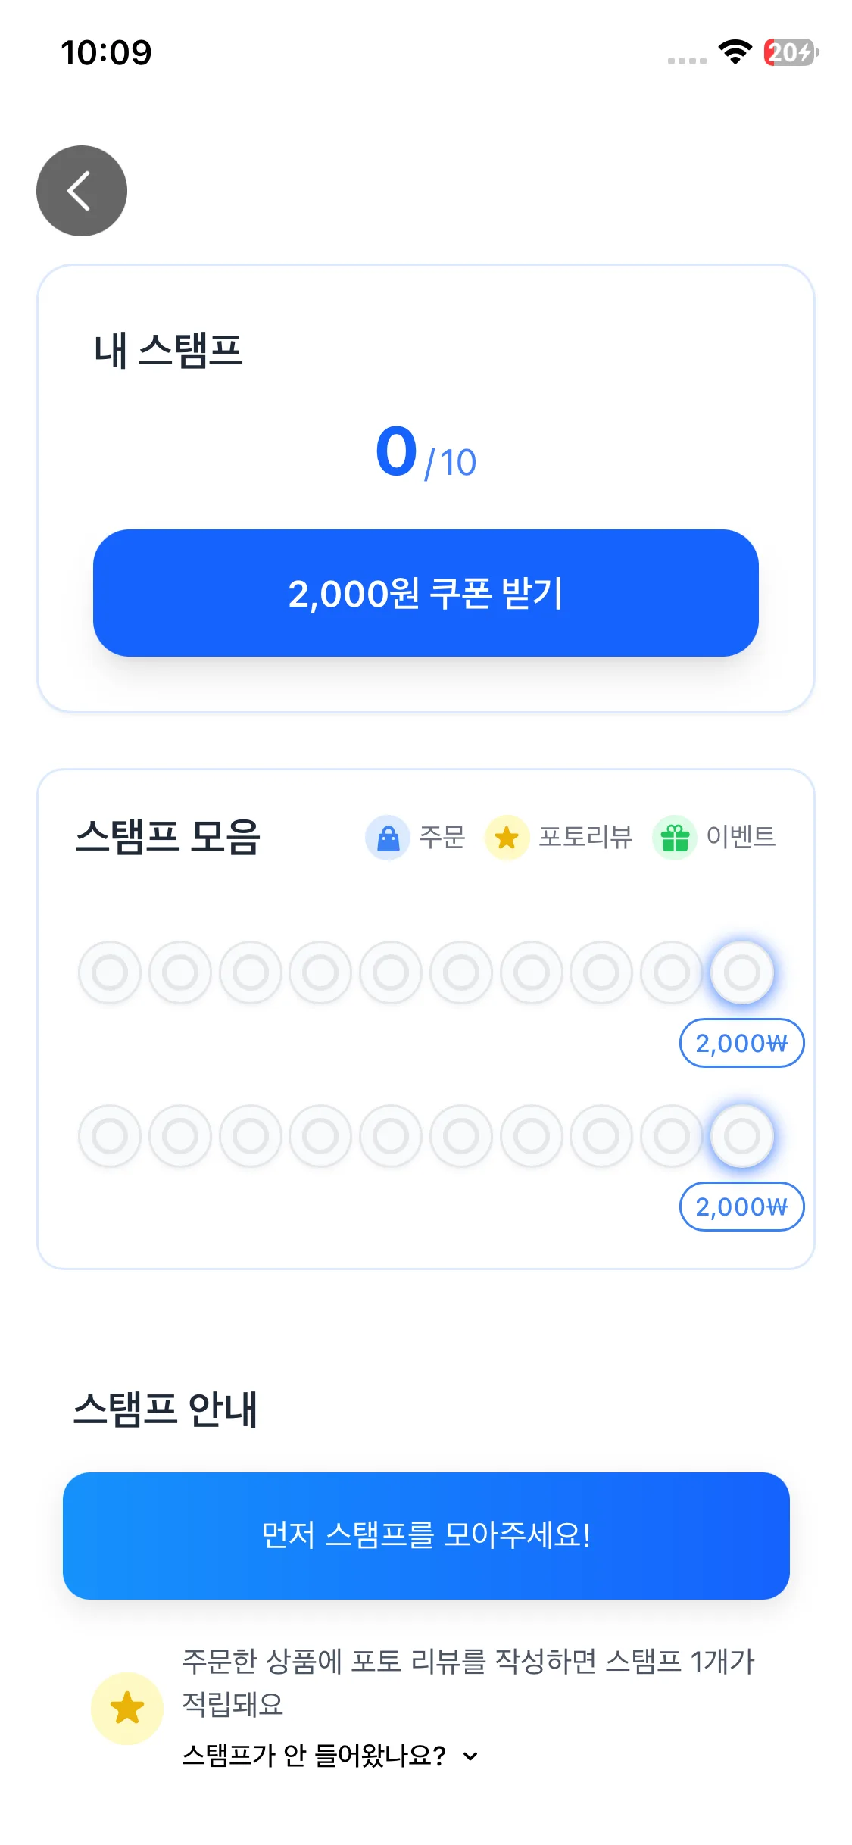Image resolution: width=852 pixels, height=1845 pixels.
Task: Tap the blue shopping bag order icon
Action: (388, 838)
